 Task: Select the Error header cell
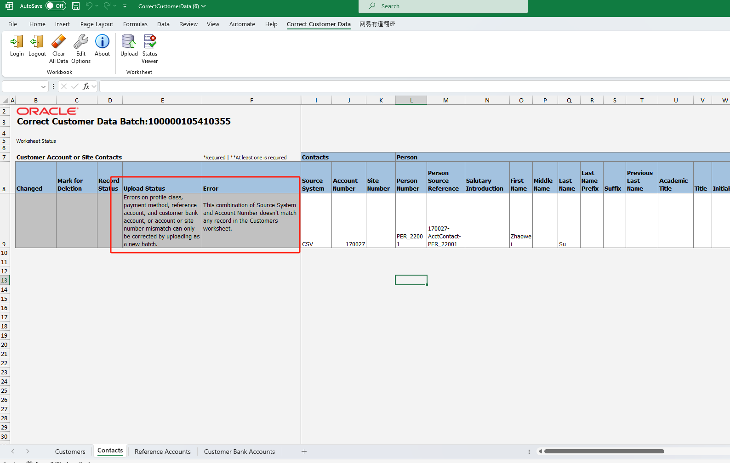pos(251,177)
